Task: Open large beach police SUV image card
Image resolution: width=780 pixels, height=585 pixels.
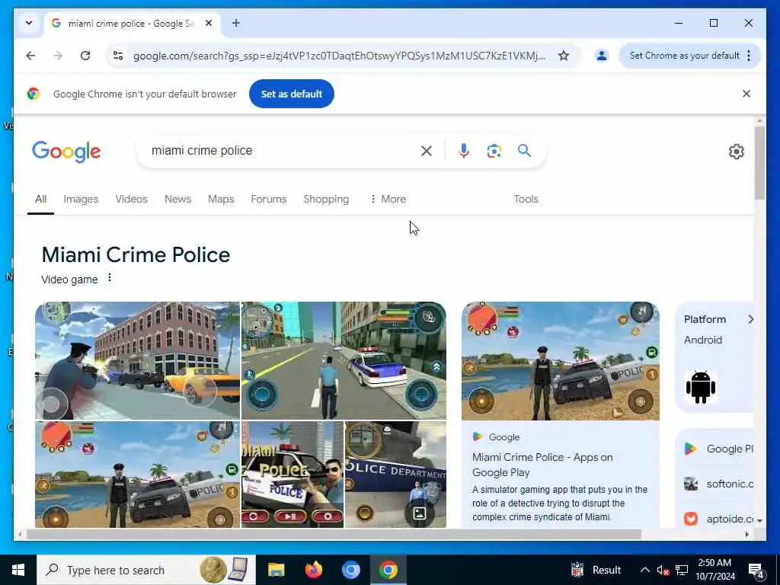Action: 561,361
